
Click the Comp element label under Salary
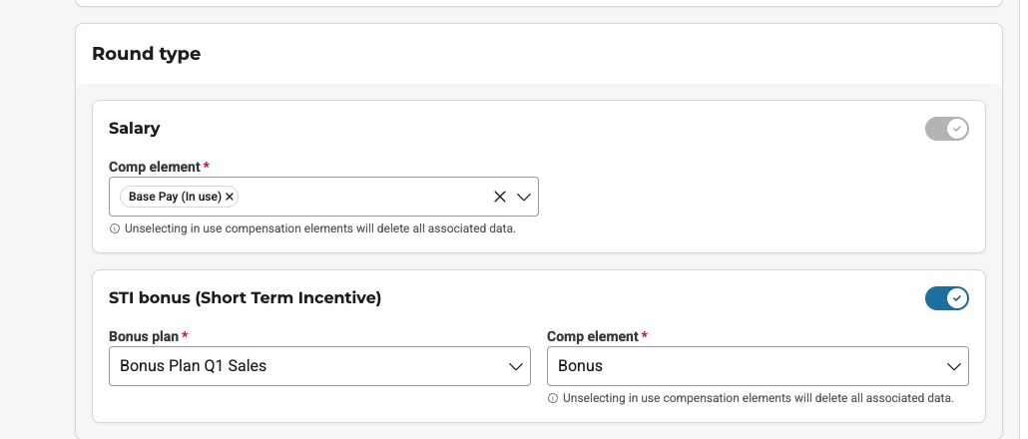(155, 167)
